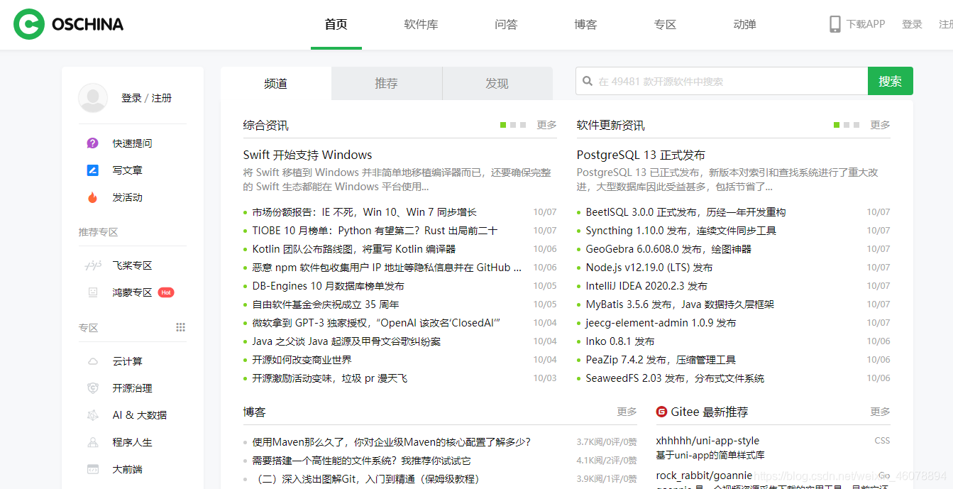
Task: Click the cloud 云计算 icon
Action: (93, 361)
